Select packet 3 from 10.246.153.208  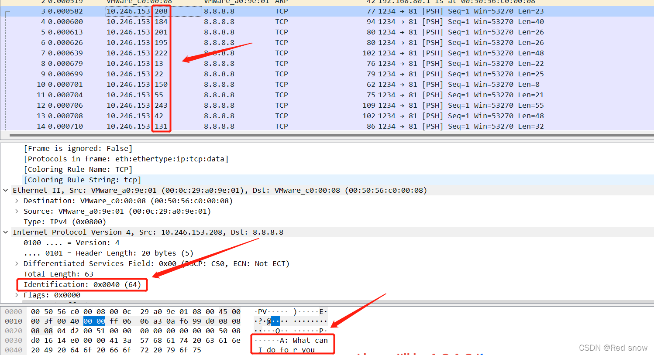[x=327, y=11]
